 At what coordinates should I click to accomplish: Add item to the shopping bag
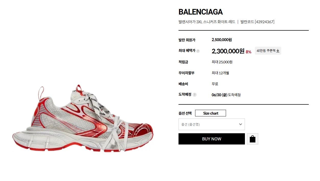pyautogui.click(x=253, y=139)
